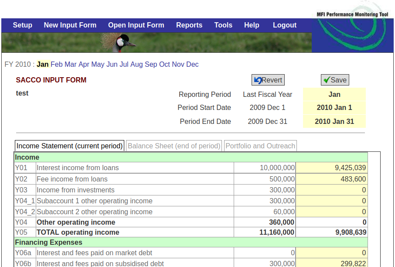
Task: Go to the Feb month link
Action: 56,65
